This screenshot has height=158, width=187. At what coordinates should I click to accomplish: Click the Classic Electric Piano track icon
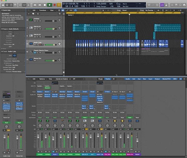point(31,52)
